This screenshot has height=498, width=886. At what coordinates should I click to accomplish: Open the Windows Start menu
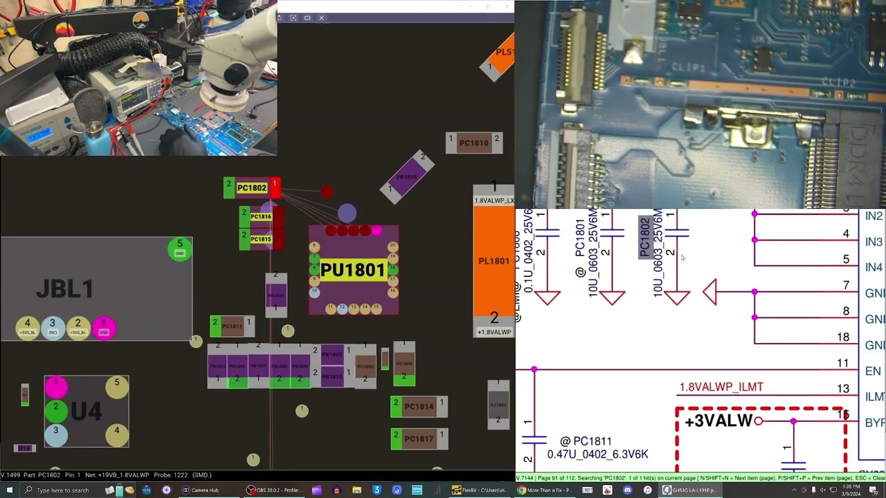(x=9, y=490)
